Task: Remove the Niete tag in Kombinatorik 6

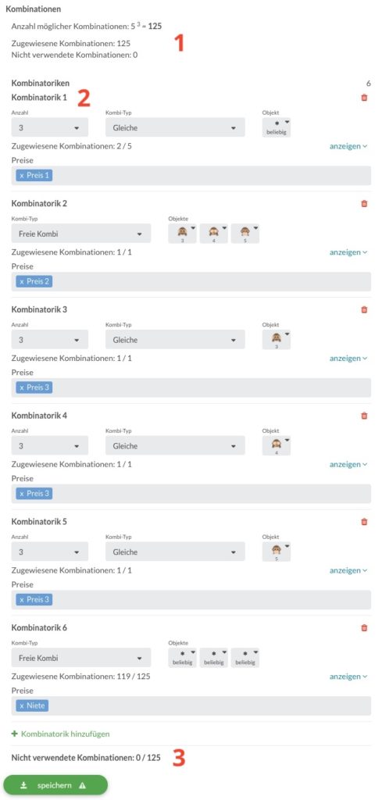Action: coord(22,706)
